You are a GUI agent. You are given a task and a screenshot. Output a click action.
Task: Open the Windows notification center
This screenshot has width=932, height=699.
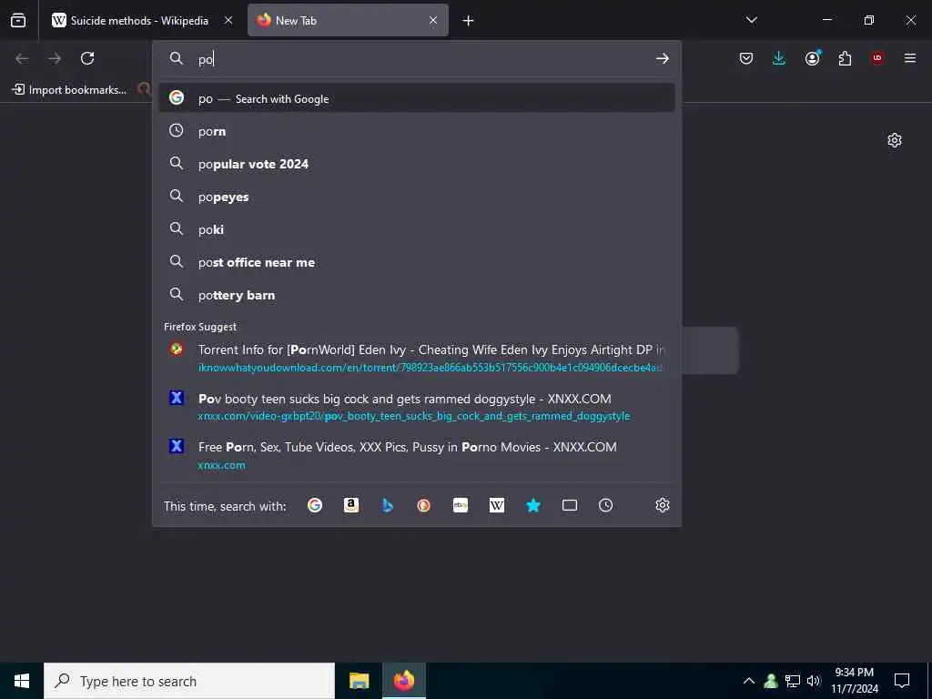point(902,681)
